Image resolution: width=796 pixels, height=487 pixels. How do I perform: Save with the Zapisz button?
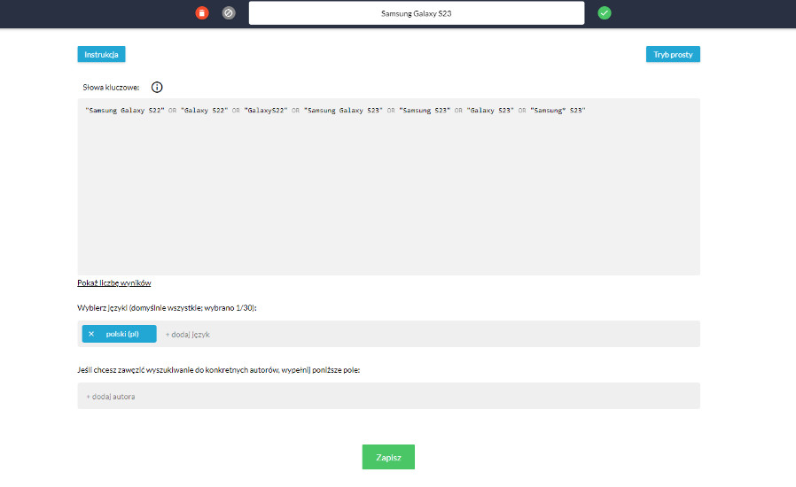click(388, 457)
